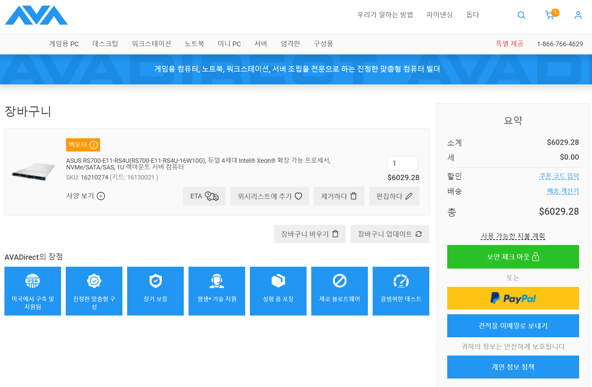Open the 파이낸싱 link
The image size is (592, 387).
click(x=440, y=15)
